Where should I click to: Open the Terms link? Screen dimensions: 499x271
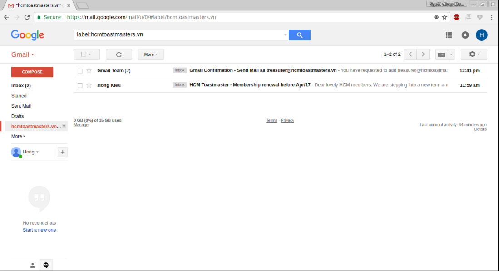coord(272,121)
